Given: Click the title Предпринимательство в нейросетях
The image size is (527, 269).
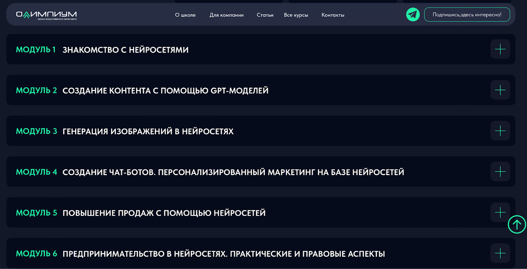Looking at the screenshot, I should coord(224,254).
